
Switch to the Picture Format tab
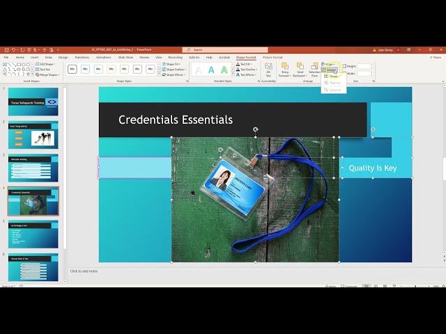point(272,57)
